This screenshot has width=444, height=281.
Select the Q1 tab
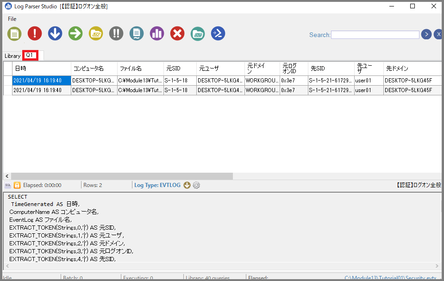[30, 55]
